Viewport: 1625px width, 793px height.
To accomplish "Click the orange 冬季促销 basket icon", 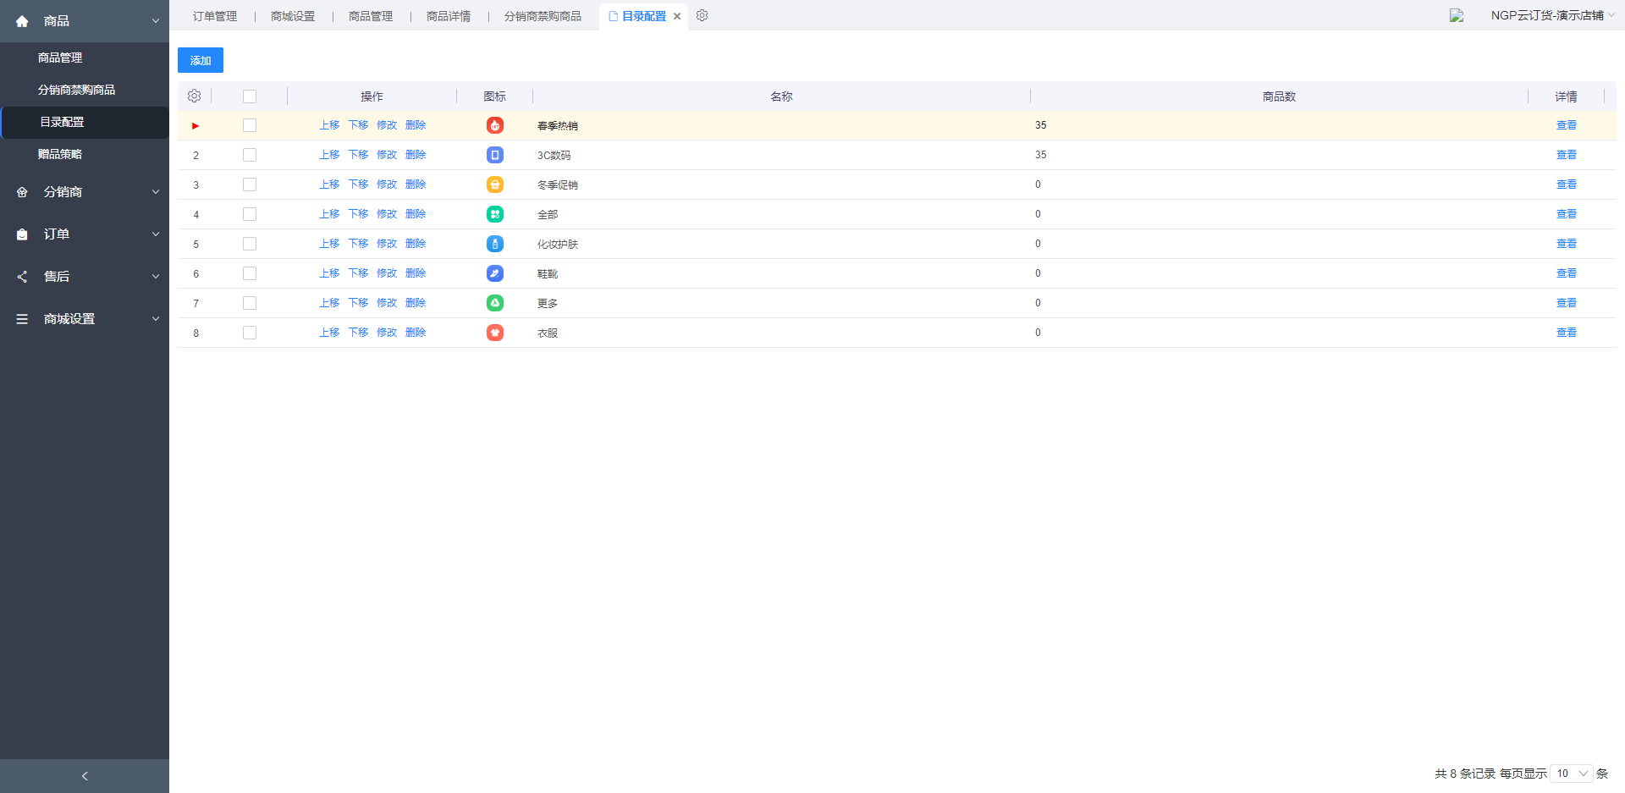I will tap(495, 184).
